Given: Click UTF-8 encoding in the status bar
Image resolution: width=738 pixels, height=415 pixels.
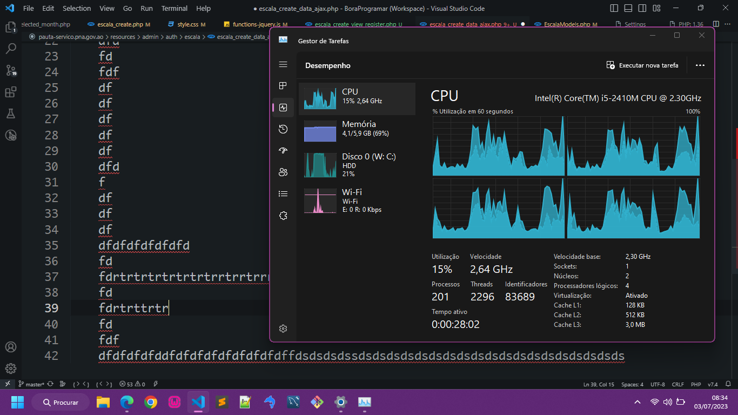Looking at the screenshot, I should [x=657, y=384].
